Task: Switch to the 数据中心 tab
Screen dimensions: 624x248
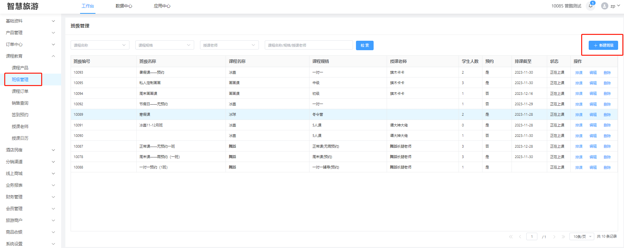Action: click(124, 6)
